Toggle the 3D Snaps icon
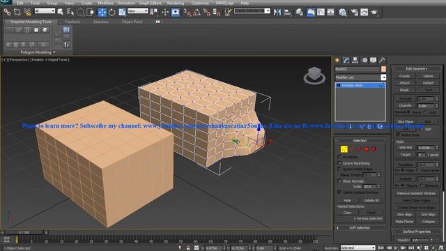Image resolution: width=446 pixels, height=251 pixels. (187, 12)
